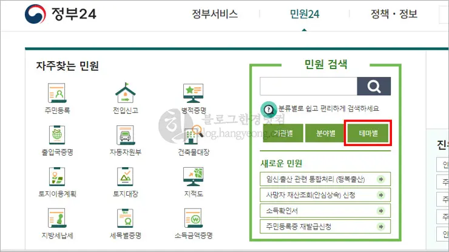Click the 민원 검색 input field
The height and width of the screenshot is (252, 449).
(308, 86)
